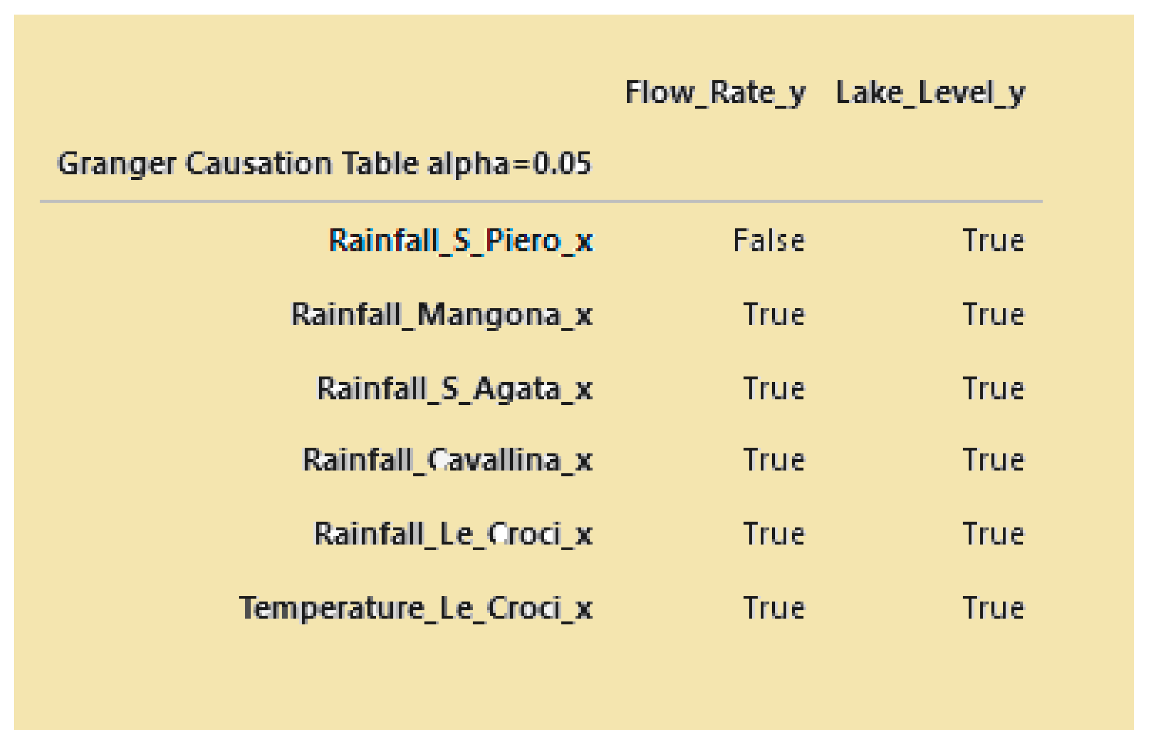Click Lake_Level_y True value for Rainfall_S_Agata_x
Screen dimensions: 1150x742
(993, 389)
